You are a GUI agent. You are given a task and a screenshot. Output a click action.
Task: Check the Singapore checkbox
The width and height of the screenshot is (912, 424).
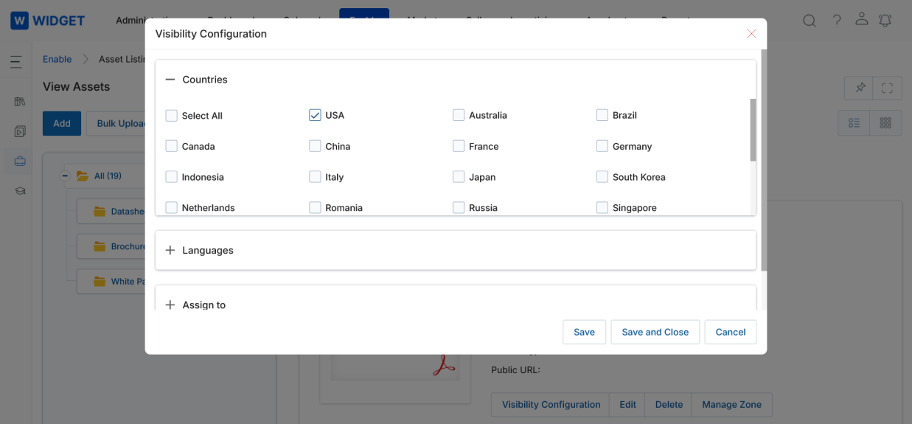(x=602, y=208)
